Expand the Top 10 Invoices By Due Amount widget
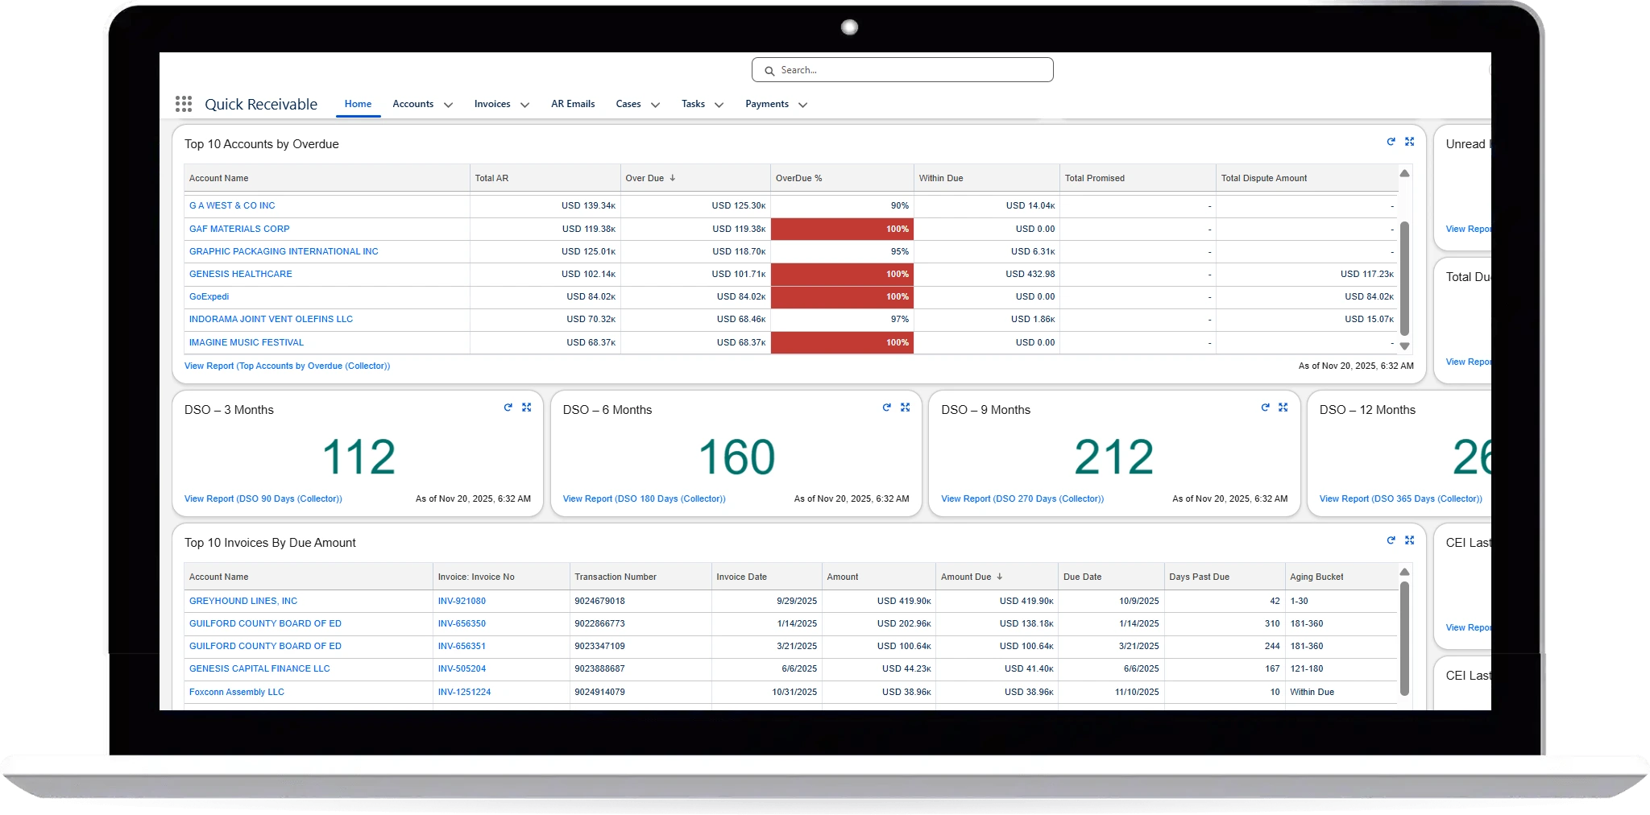Image resolution: width=1650 pixels, height=815 pixels. coord(1409,540)
